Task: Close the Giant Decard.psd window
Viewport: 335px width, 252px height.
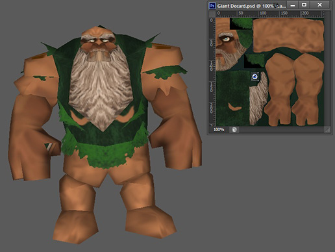Action: tap(319, 5)
